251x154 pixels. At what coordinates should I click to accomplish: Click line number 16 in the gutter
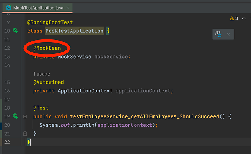[x=7, y=91]
